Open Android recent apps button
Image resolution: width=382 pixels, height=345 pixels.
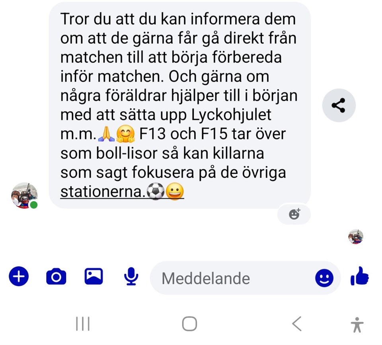[x=83, y=324]
